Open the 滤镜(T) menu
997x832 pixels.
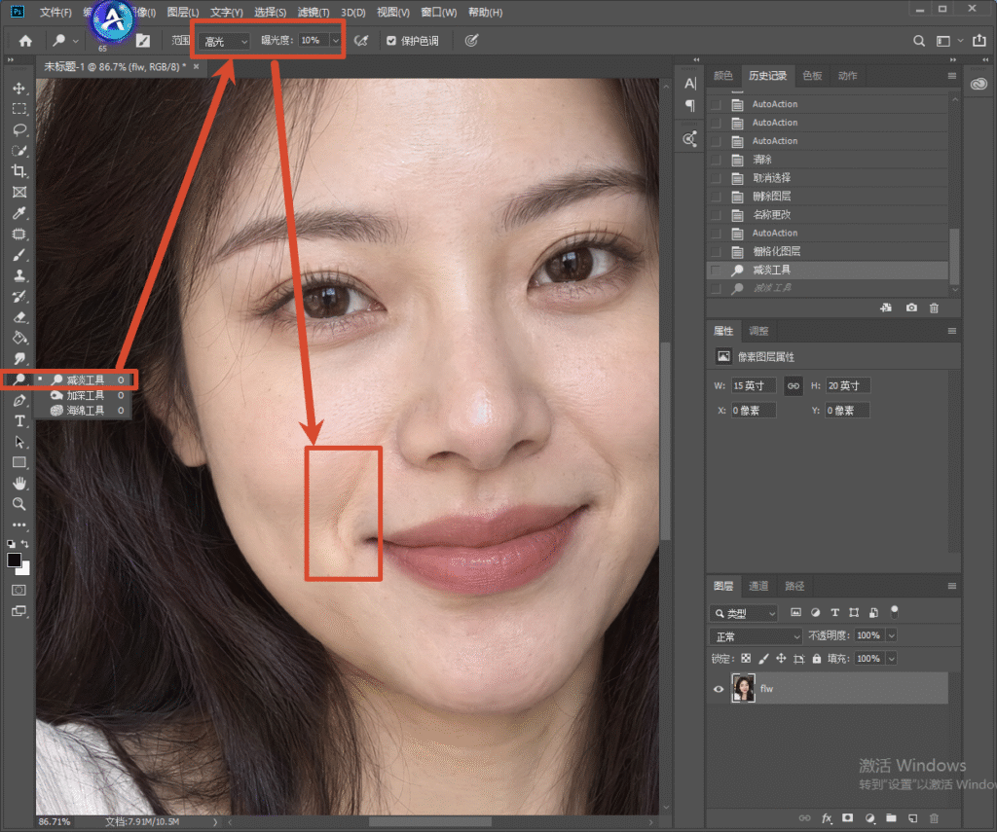click(314, 12)
